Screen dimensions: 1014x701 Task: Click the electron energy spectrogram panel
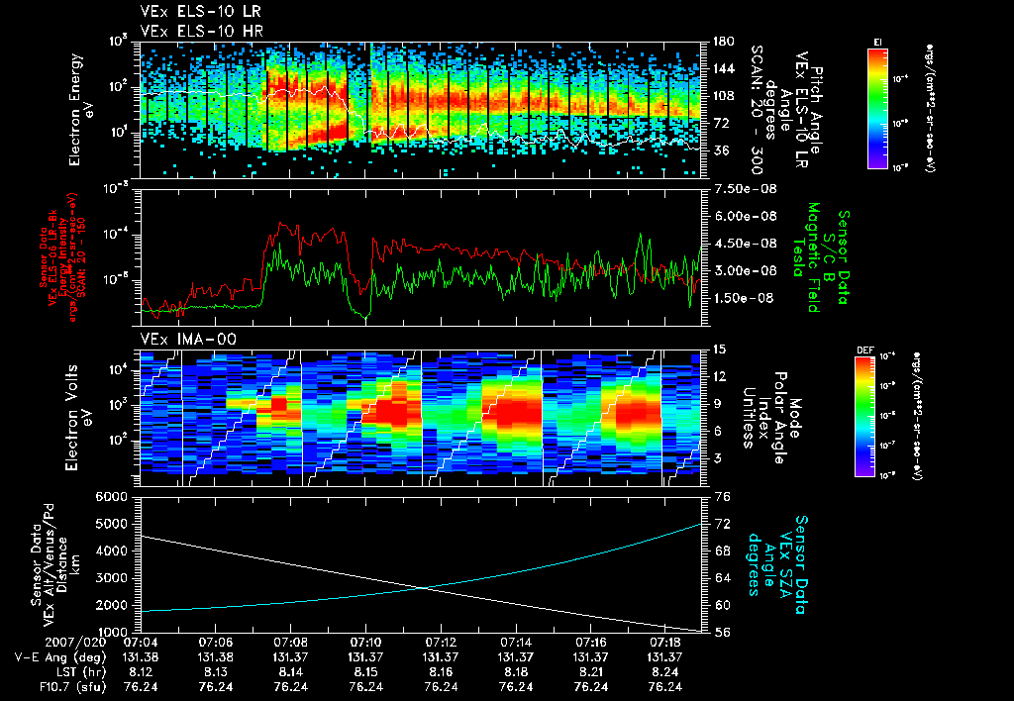pos(420,109)
